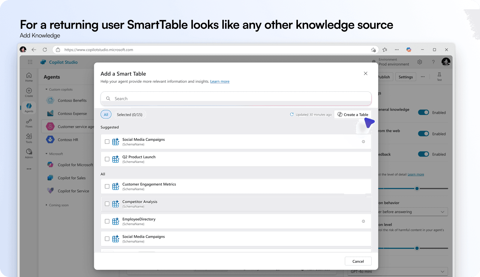The height and width of the screenshot is (277, 480).
Task: Toggle the general knowledge Enabled switch
Action: tap(423, 112)
